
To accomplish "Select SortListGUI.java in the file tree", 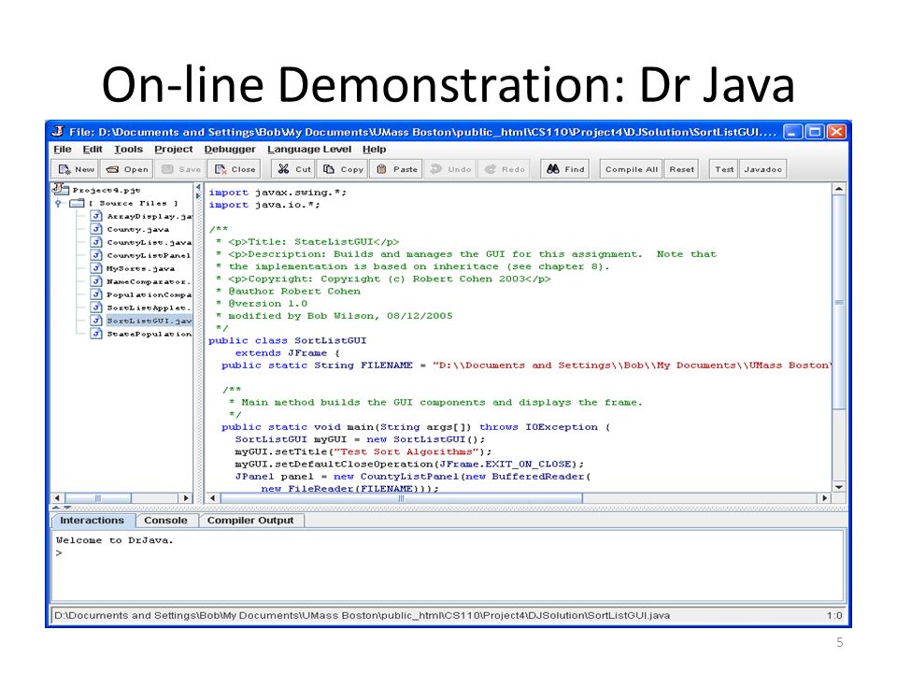I will (x=141, y=321).
